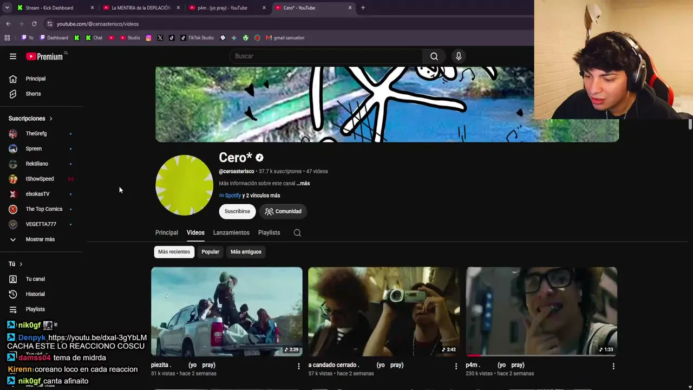Screen dimensions: 693x390
Task: Sort videos by Popular
Action: click(x=211, y=252)
